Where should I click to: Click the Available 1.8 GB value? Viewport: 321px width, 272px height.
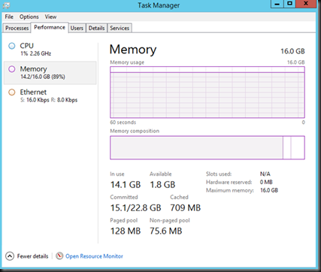click(x=162, y=185)
